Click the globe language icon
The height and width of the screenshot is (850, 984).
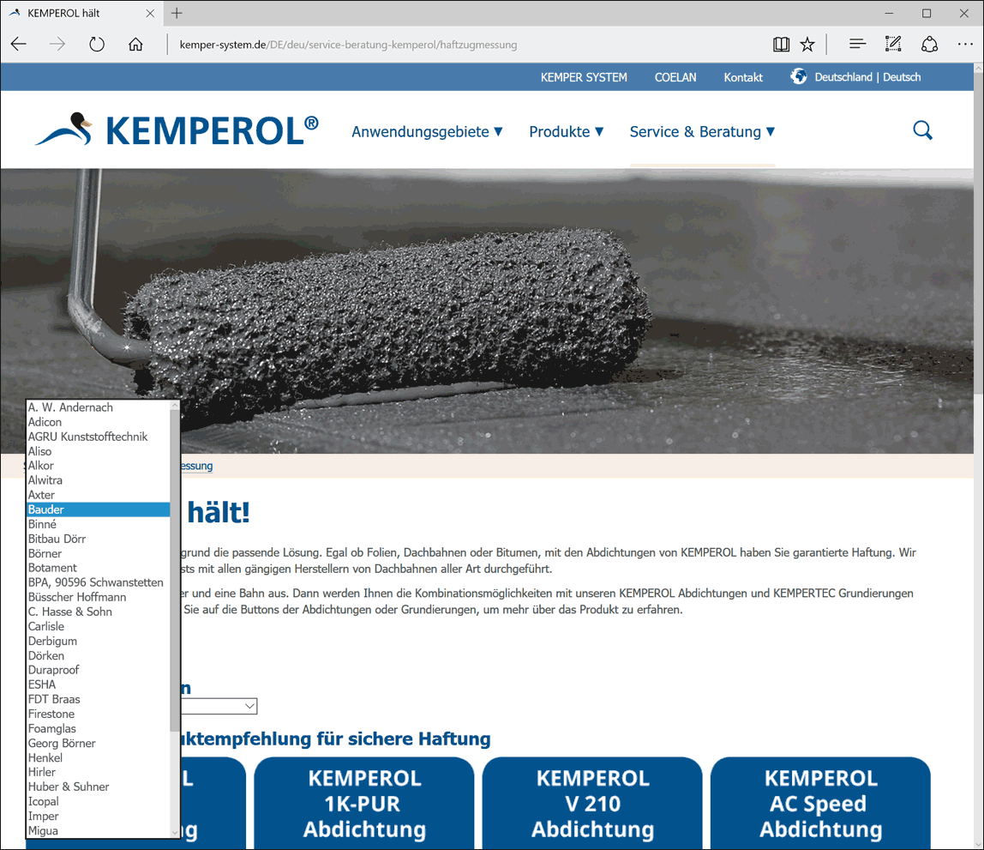pyautogui.click(x=798, y=76)
